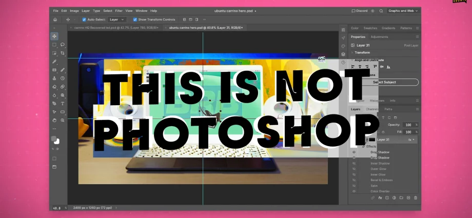Open the status bar info arrow
472x218 pixels.
point(116,208)
